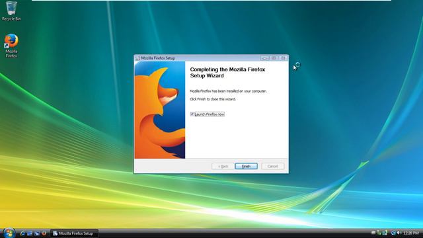This screenshot has width=423, height=238.
Task: Activate the Mozilla Firefox Setup taskbar button
Action: click(x=74, y=233)
